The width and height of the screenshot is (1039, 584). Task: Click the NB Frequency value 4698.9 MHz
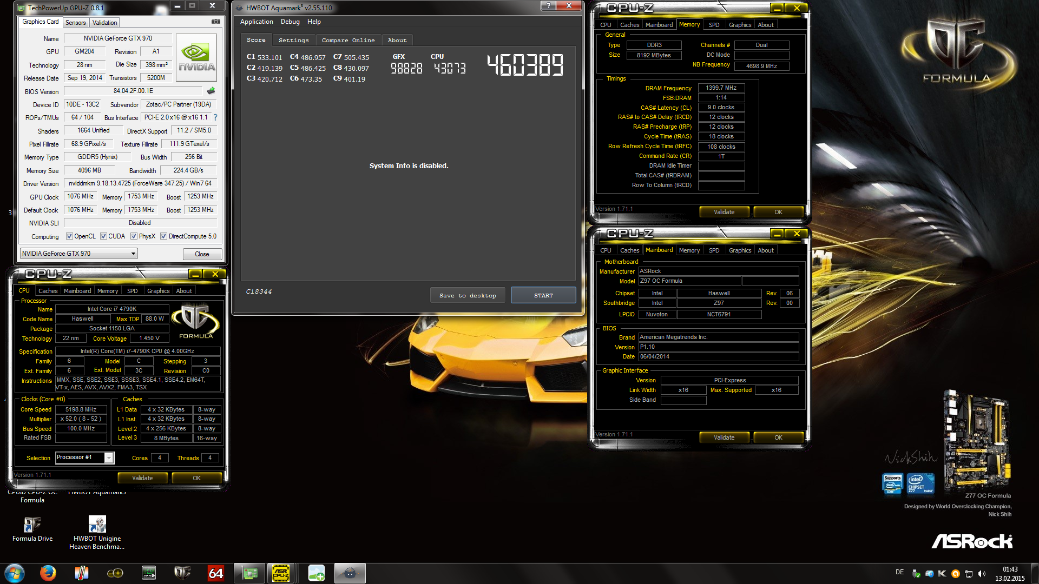(x=761, y=66)
